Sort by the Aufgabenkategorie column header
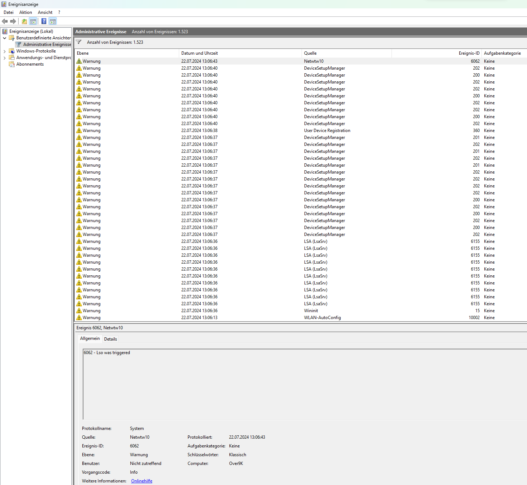This screenshot has width=527, height=485. click(x=504, y=53)
